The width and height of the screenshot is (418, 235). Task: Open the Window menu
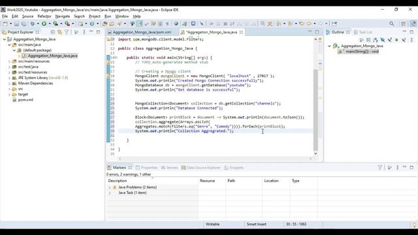coord(122,16)
